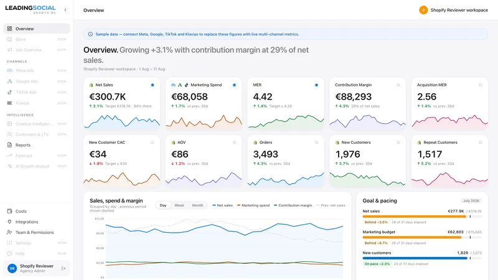Click the Store icon in sidebar

[x=9, y=39]
